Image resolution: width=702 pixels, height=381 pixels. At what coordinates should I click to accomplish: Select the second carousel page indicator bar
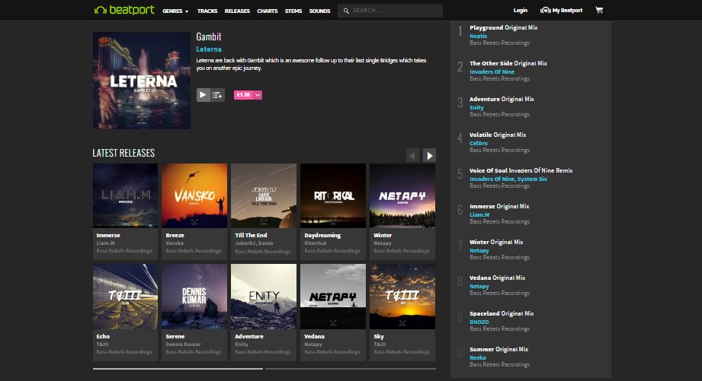[x=351, y=369]
